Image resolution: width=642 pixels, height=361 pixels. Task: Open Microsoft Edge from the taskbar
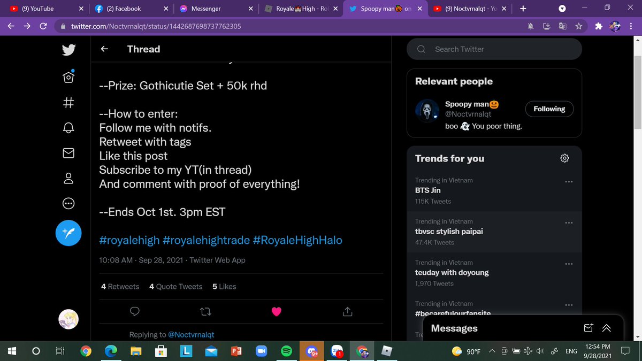(x=111, y=351)
